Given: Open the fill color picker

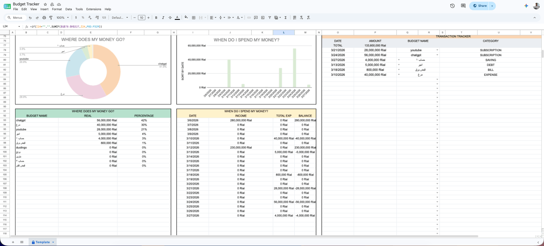Looking at the screenshot, I should point(186,18).
